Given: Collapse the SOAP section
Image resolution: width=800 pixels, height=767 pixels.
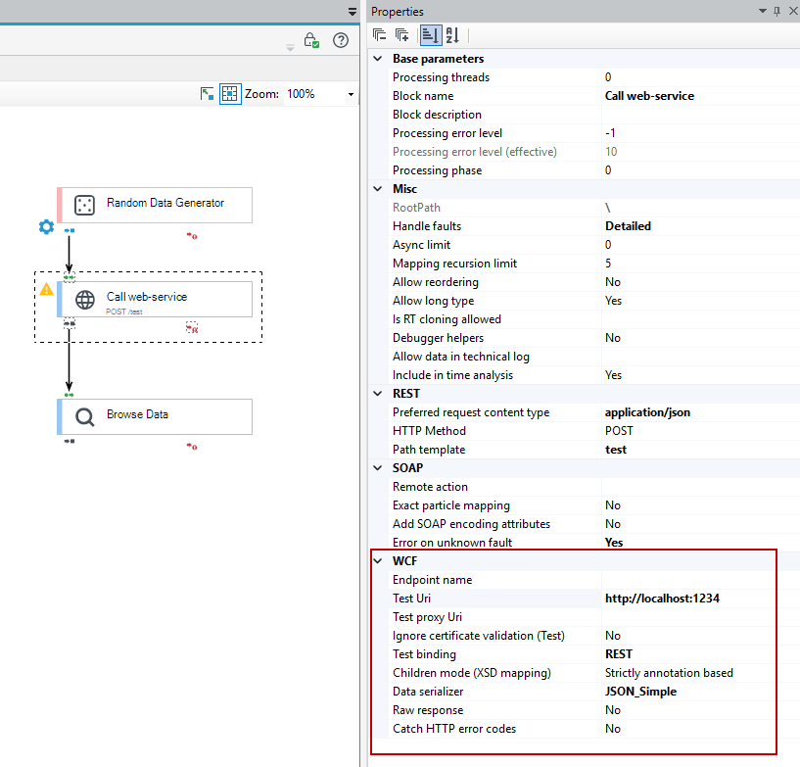Looking at the screenshot, I should tap(378, 468).
